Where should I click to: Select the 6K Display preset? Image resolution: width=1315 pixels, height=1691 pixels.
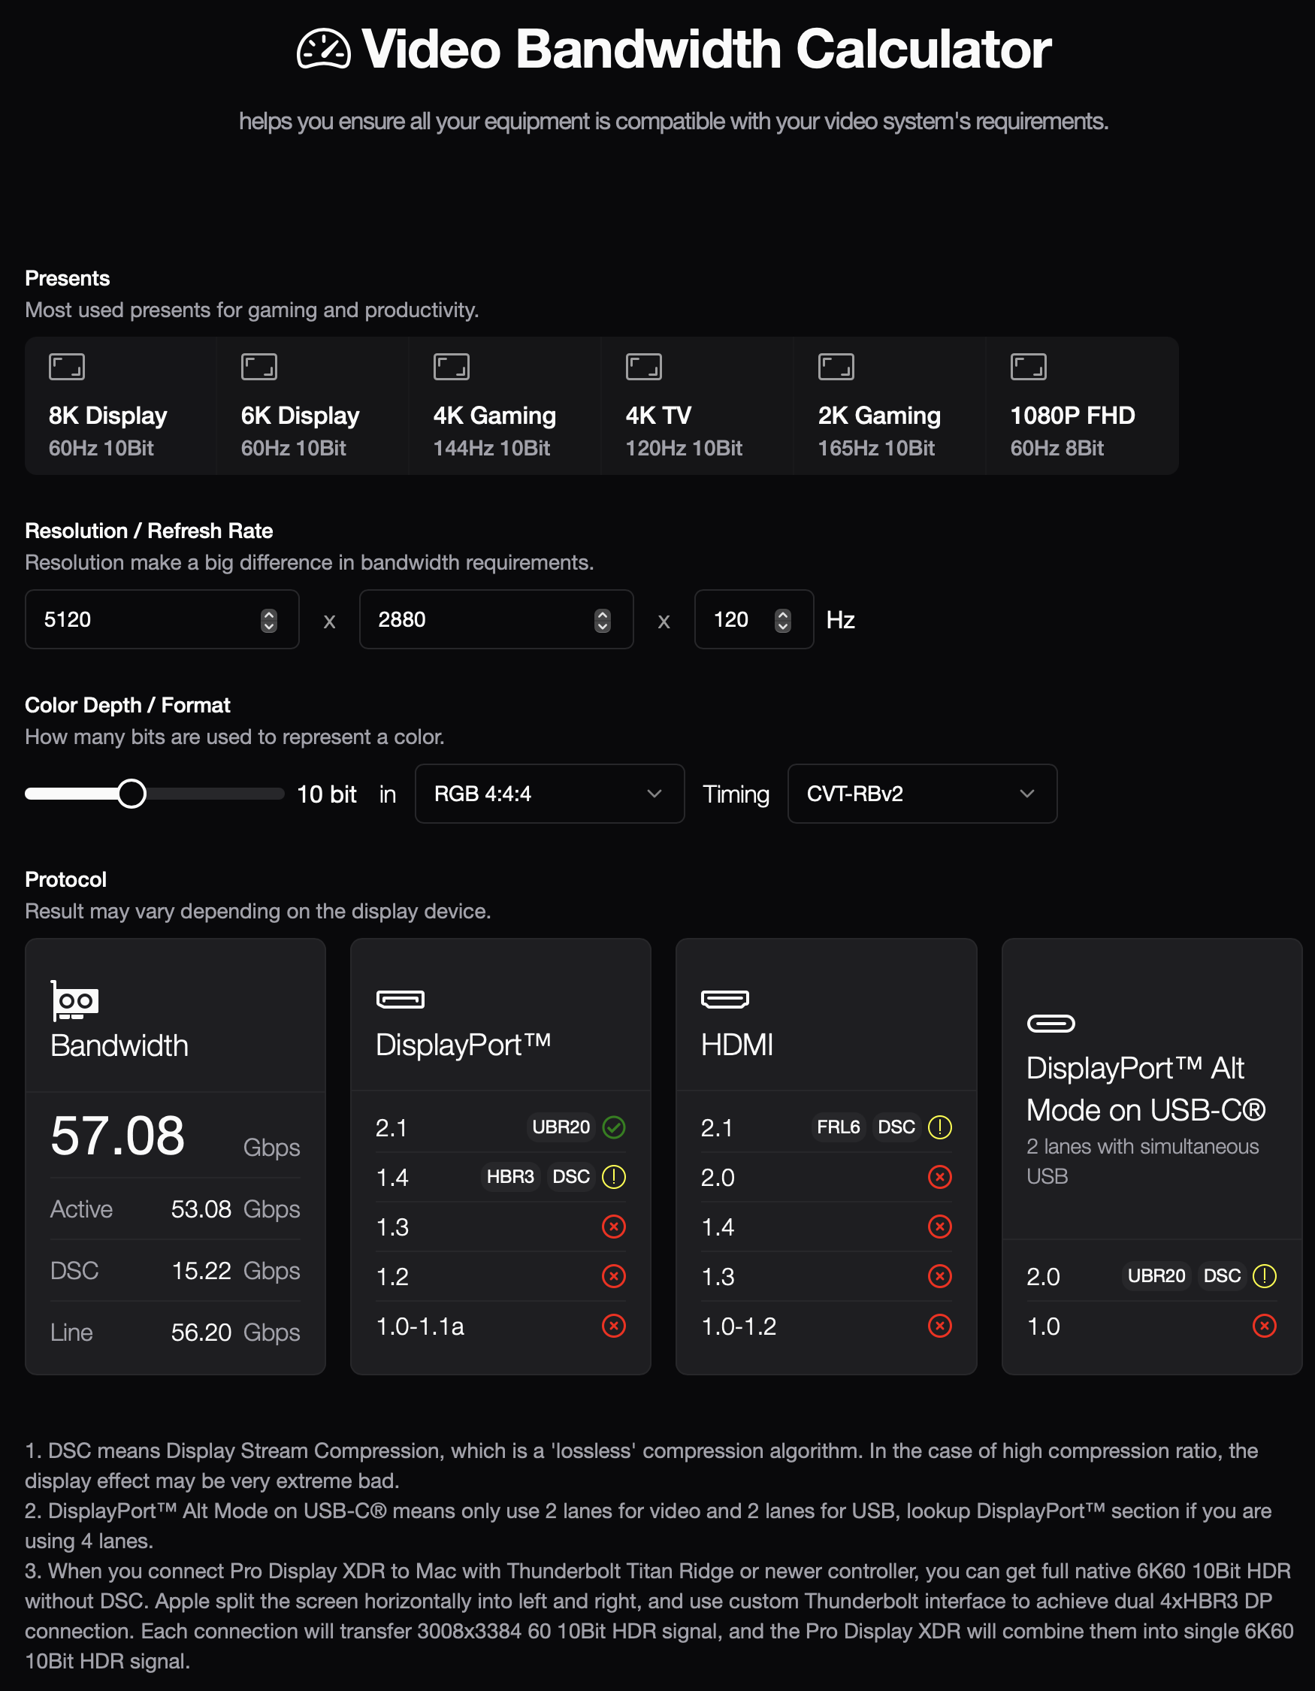click(312, 406)
